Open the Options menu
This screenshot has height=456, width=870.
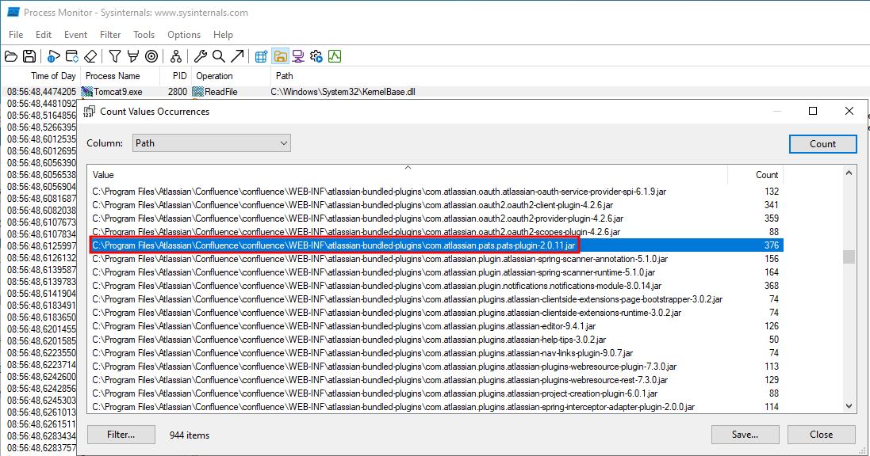click(184, 34)
